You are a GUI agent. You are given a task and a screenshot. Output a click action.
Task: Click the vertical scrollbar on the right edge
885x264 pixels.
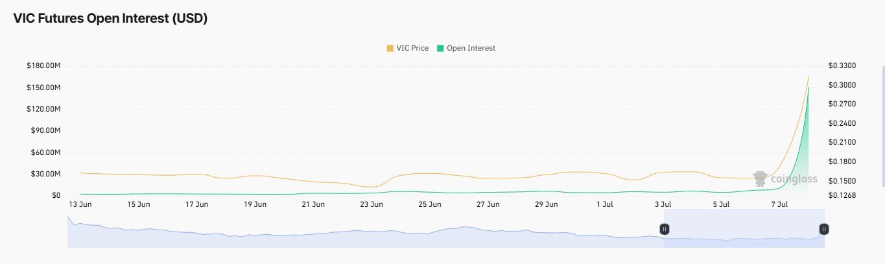[x=882, y=130]
